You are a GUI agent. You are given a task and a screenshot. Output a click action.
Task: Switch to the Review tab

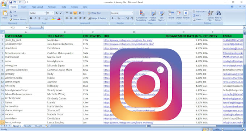75,7
